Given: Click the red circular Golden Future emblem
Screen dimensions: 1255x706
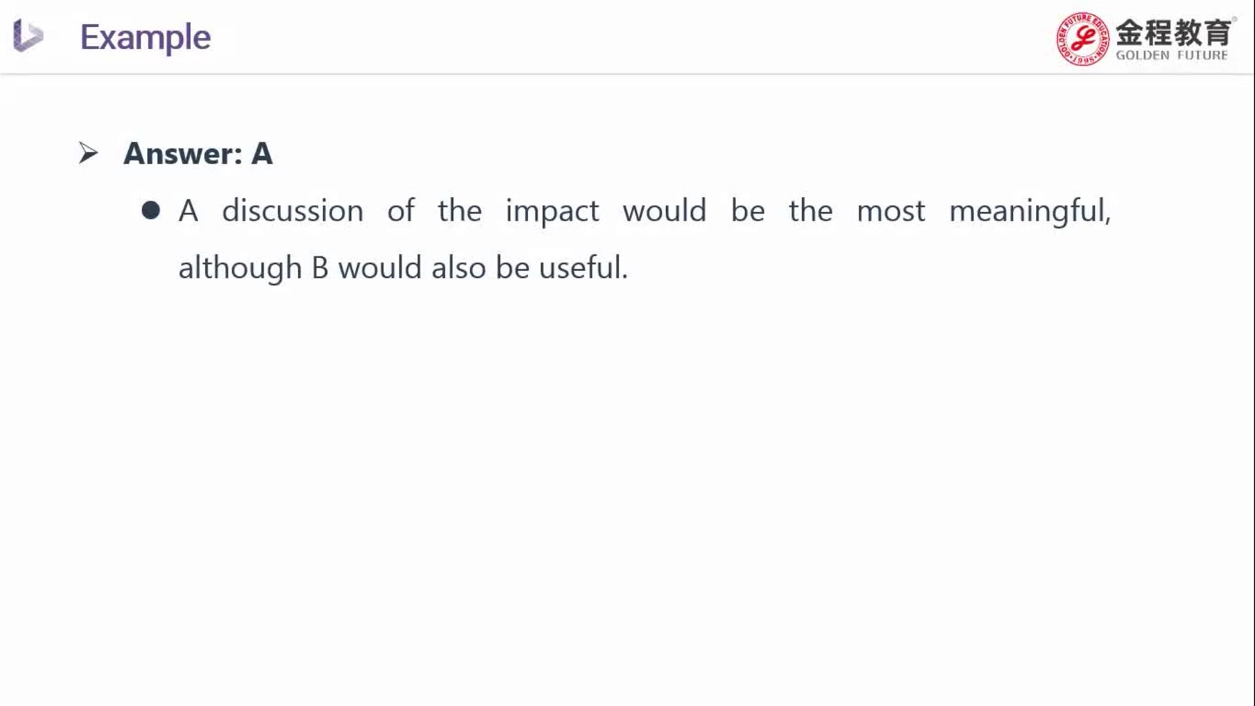Looking at the screenshot, I should click(x=1082, y=39).
